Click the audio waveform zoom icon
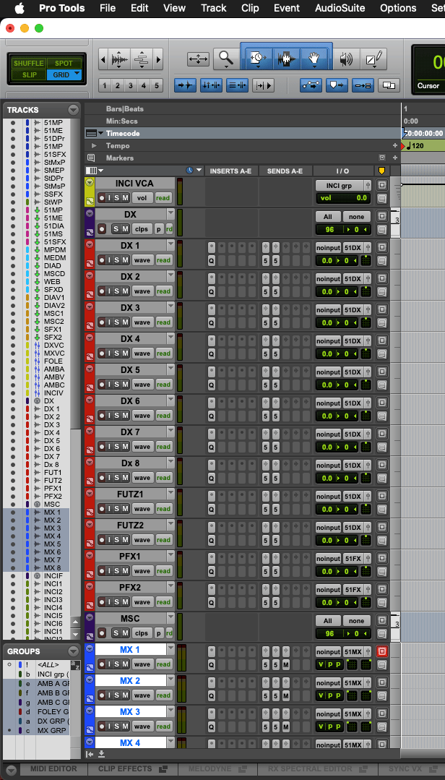Screen dimensions: 445x780 click(119, 60)
